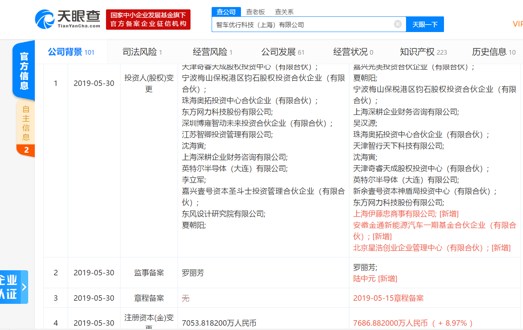
Task: Open the 公司背景 tab
Action: 71,52
